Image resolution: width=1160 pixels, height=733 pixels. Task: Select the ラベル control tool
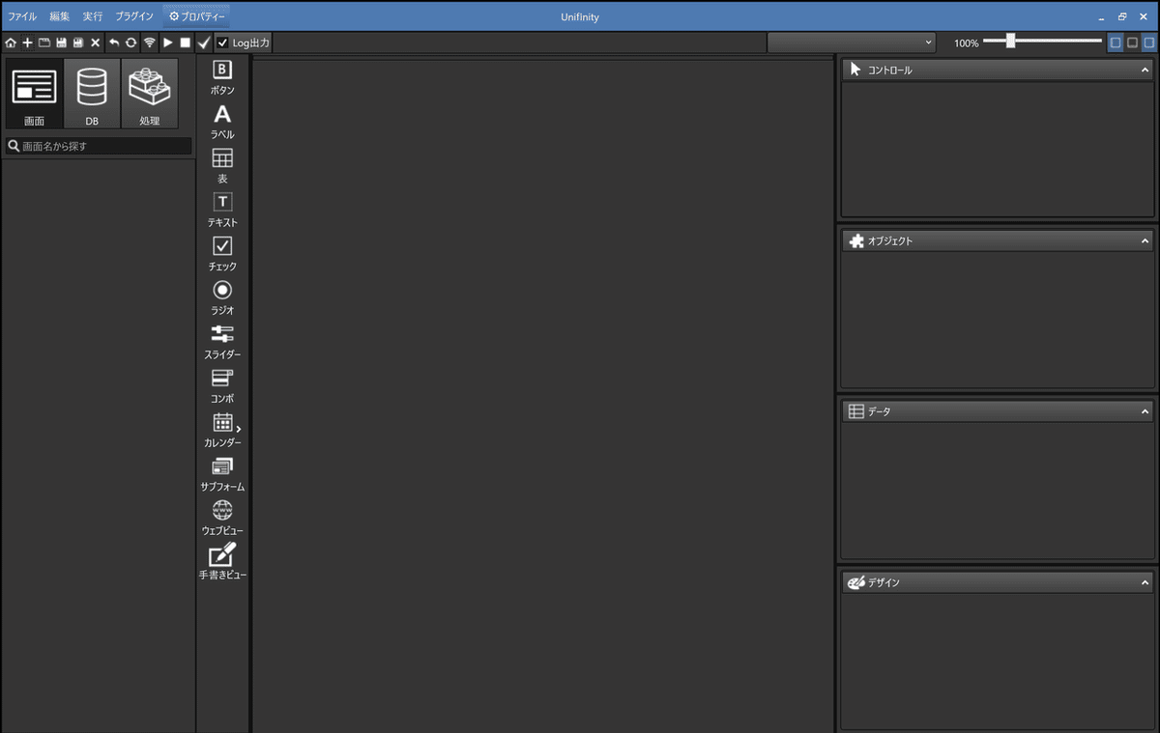click(x=222, y=122)
